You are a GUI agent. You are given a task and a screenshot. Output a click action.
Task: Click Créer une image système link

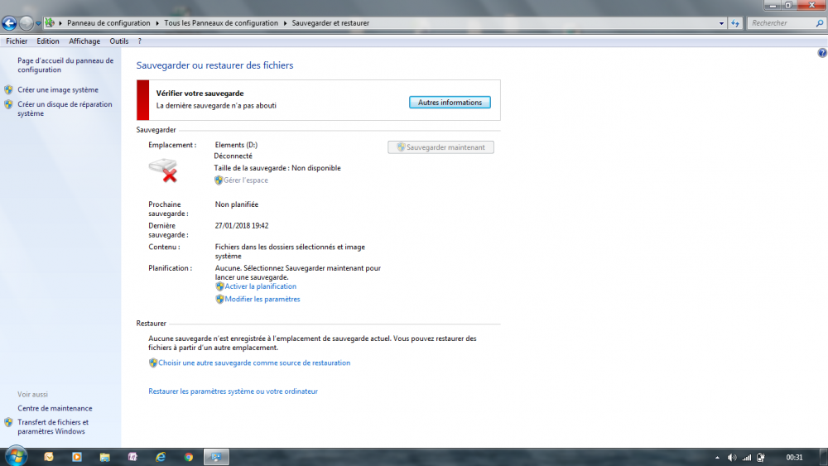click(x=58, y=89)
